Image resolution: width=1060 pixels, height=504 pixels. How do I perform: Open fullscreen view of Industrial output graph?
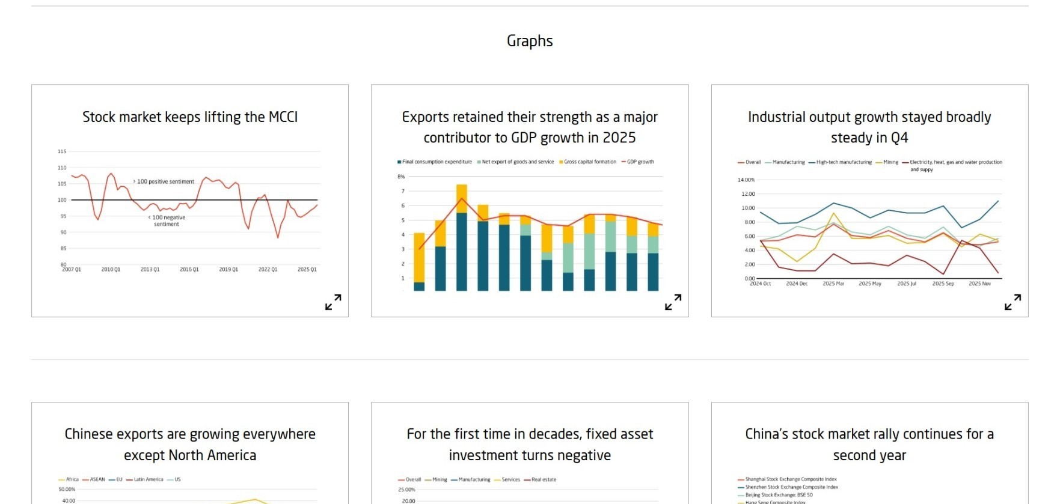coord(1013,302)
